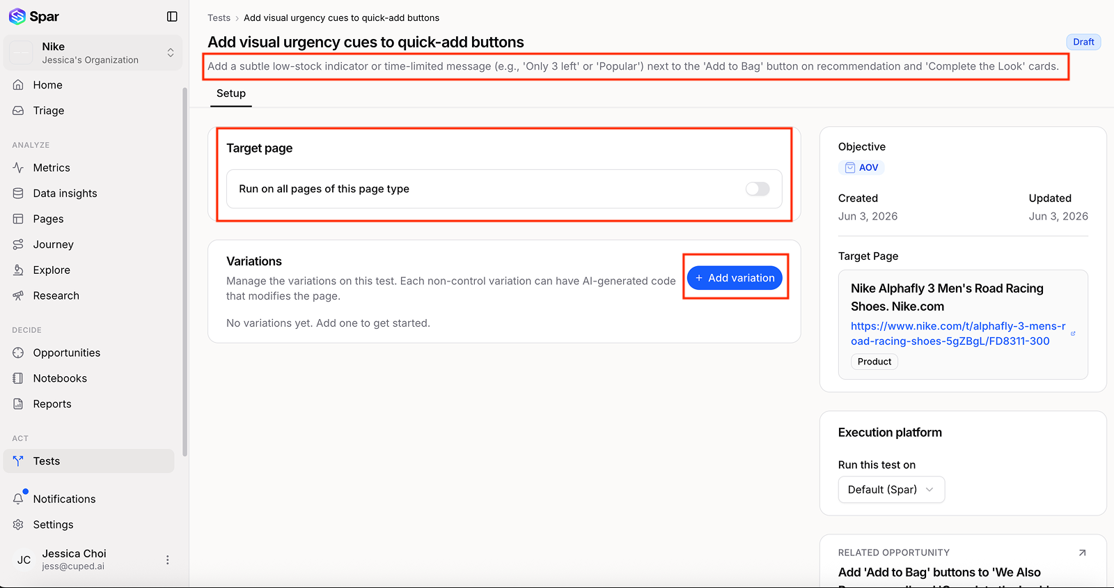The width and height of the screenshot is (1114, 588).
Task: Click the AOV objective badge
Action: (861, 168)
